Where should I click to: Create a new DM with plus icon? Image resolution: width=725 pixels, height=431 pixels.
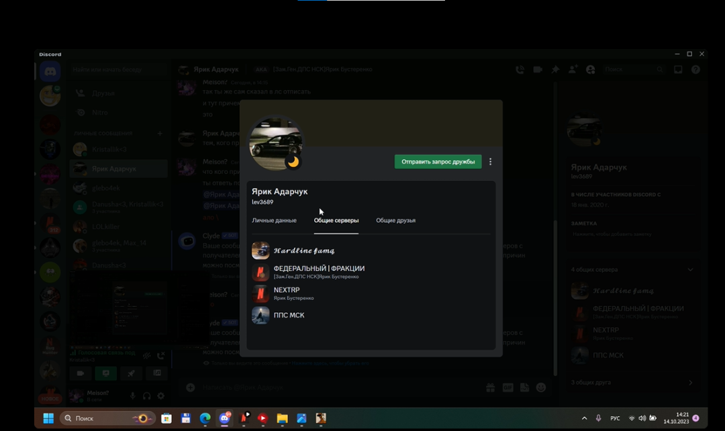160,133
